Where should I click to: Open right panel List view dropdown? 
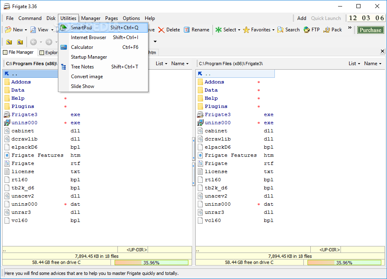coord(354,64)
